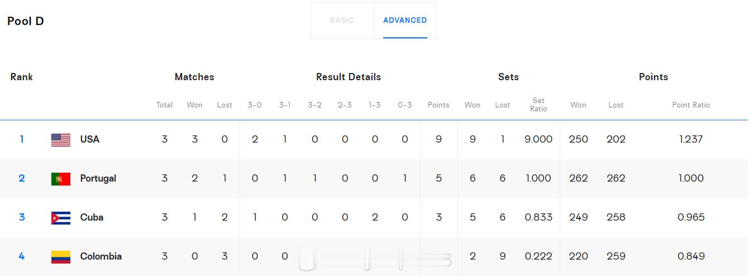Click USA's 1.237 point ratio value
749x278 pixels.
click(x=691, y=139)
